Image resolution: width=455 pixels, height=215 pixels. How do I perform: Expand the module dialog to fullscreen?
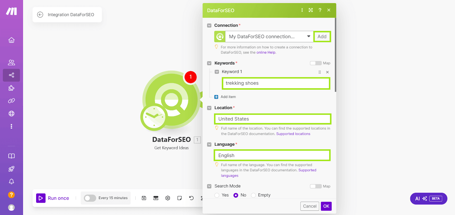coord(311,10)
